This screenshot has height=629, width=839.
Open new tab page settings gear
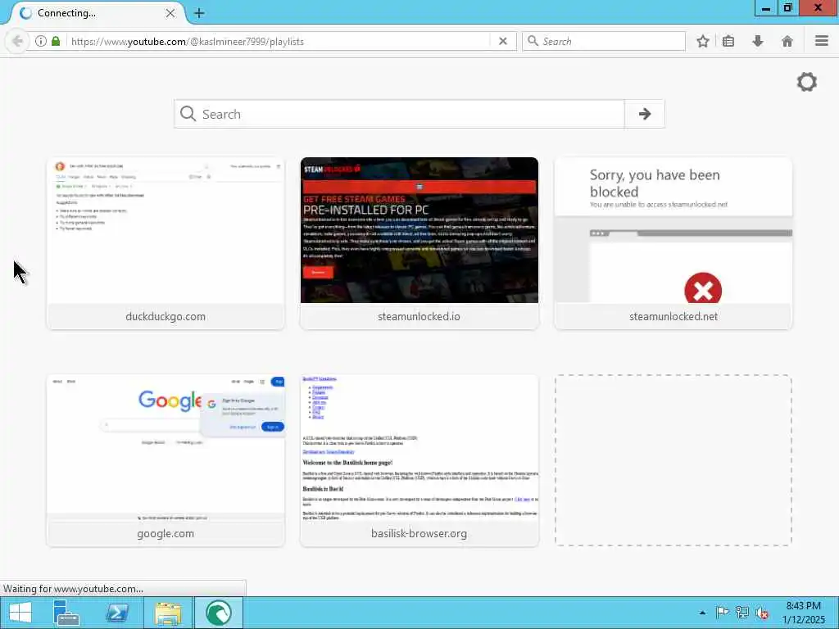806,82
